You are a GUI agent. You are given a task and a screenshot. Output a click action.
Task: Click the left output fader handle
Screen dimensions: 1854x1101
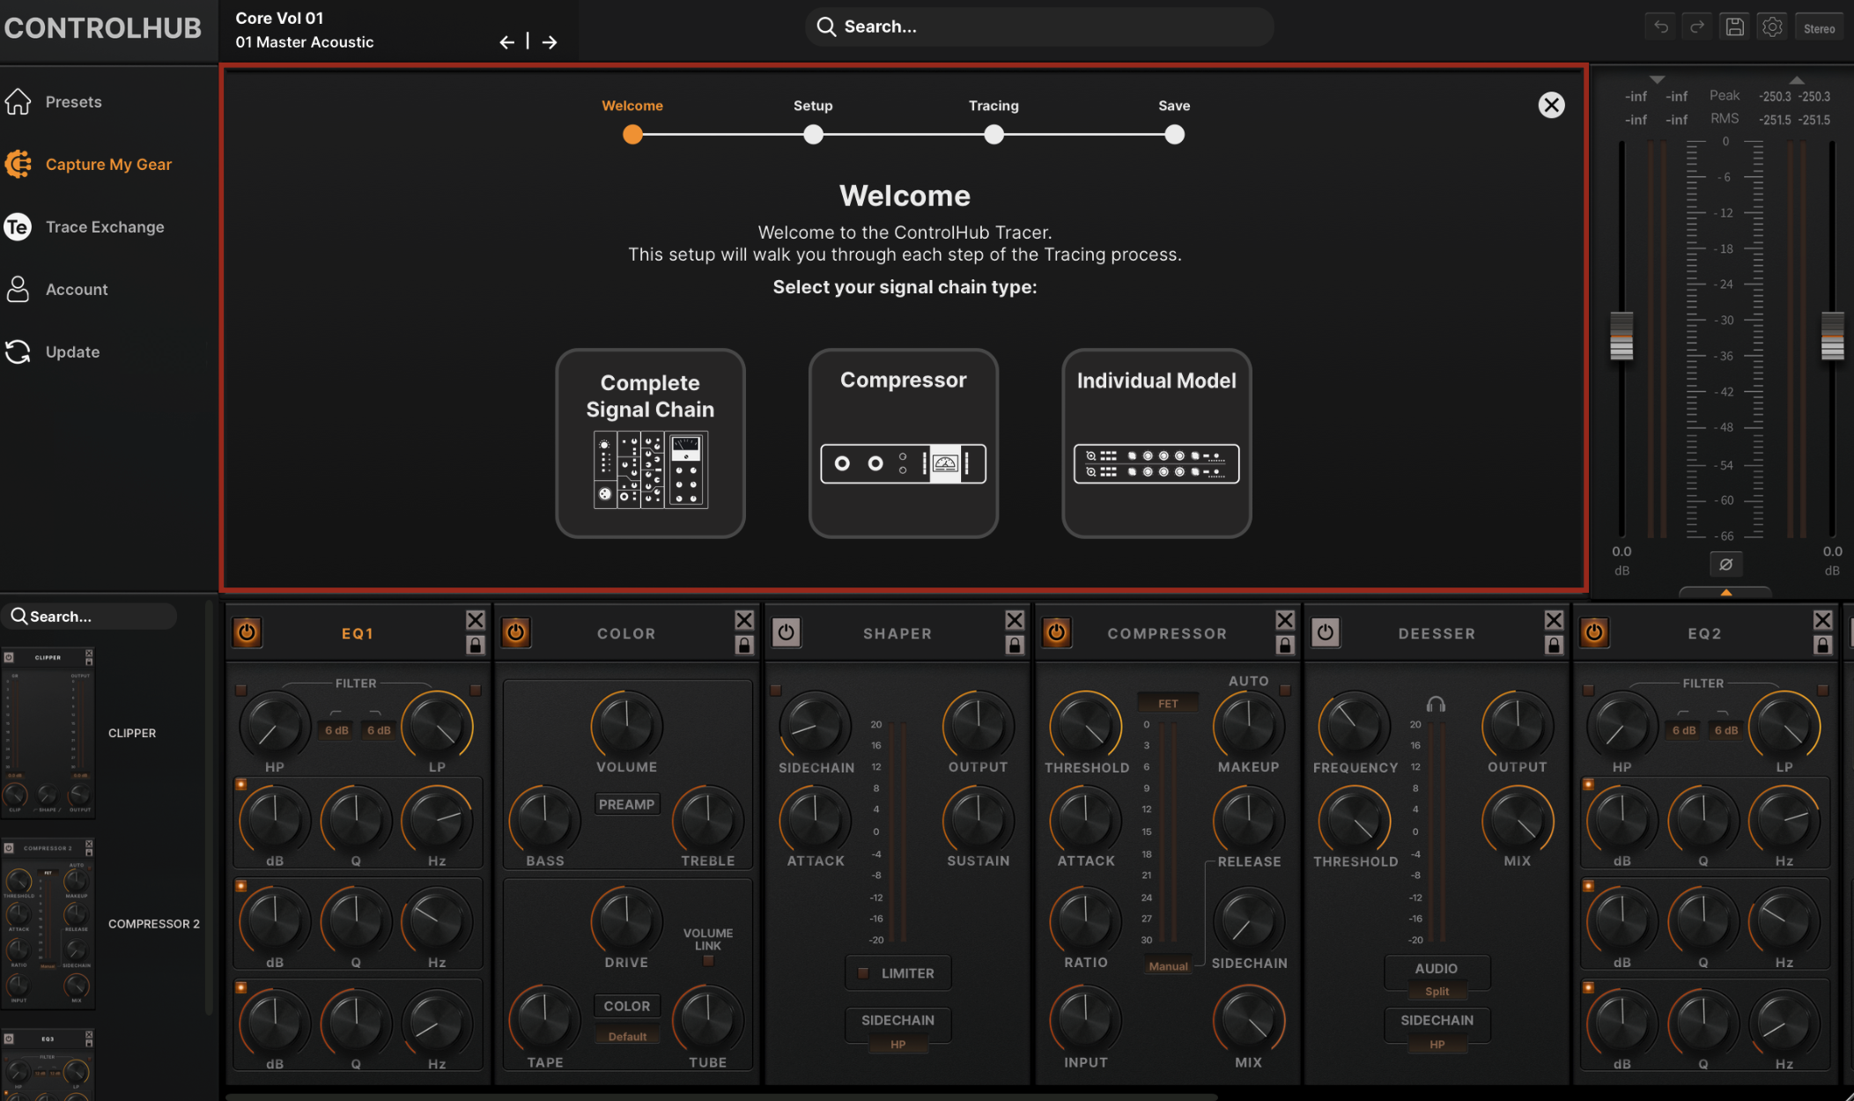pos(1621,336)
